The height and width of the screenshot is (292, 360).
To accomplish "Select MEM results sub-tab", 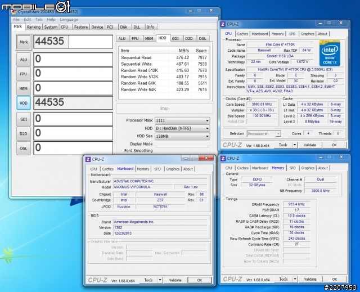I will 149,39.
